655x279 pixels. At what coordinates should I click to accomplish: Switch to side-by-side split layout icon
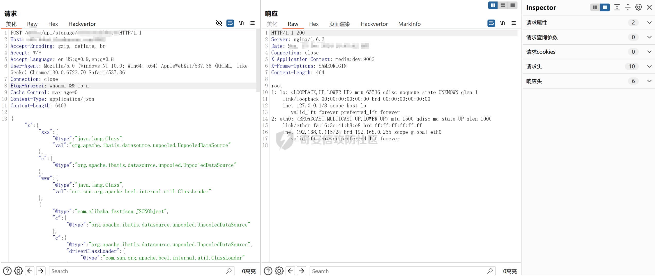coord(493,5)
